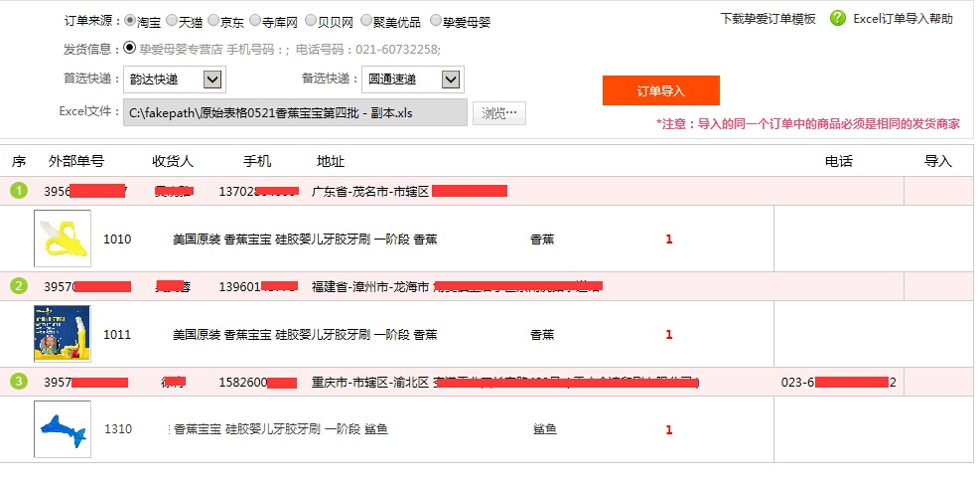
Task: Open yellow banana teether product thumbnail
Action: pos(63,239)
